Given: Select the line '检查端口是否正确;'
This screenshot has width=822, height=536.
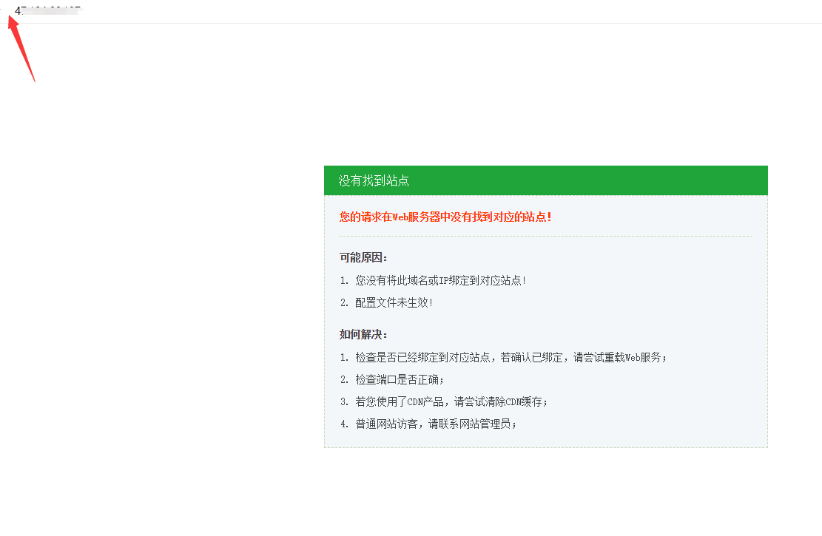Looking at the screenshot, I should point(400,379).
